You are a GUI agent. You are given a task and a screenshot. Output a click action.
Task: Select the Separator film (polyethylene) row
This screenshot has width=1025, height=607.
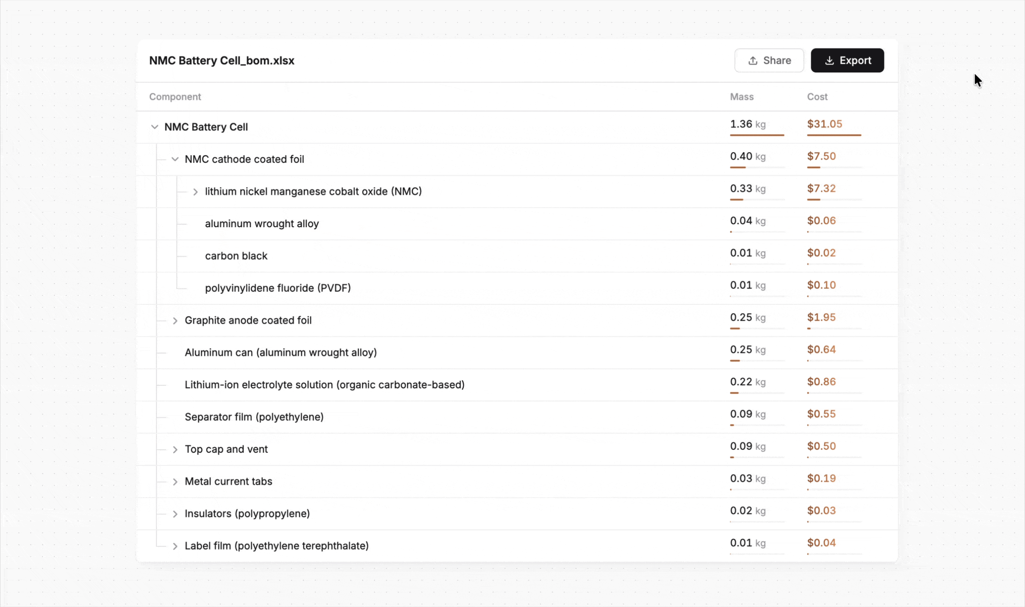click(517, 417)
